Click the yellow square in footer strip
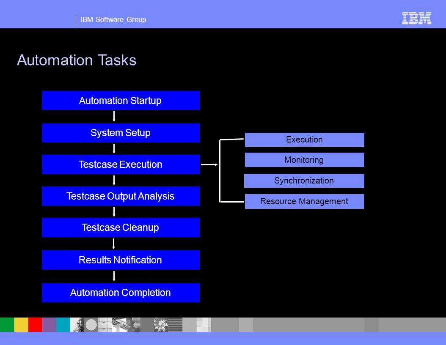 (21, 325)
